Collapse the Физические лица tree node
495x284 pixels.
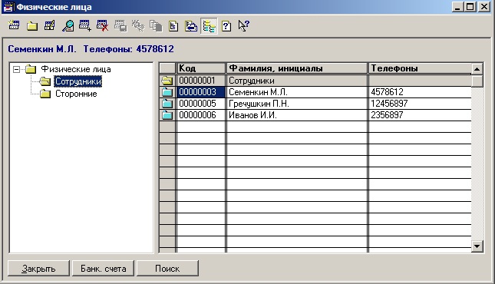pyautogui.click(x=16, y=69)
